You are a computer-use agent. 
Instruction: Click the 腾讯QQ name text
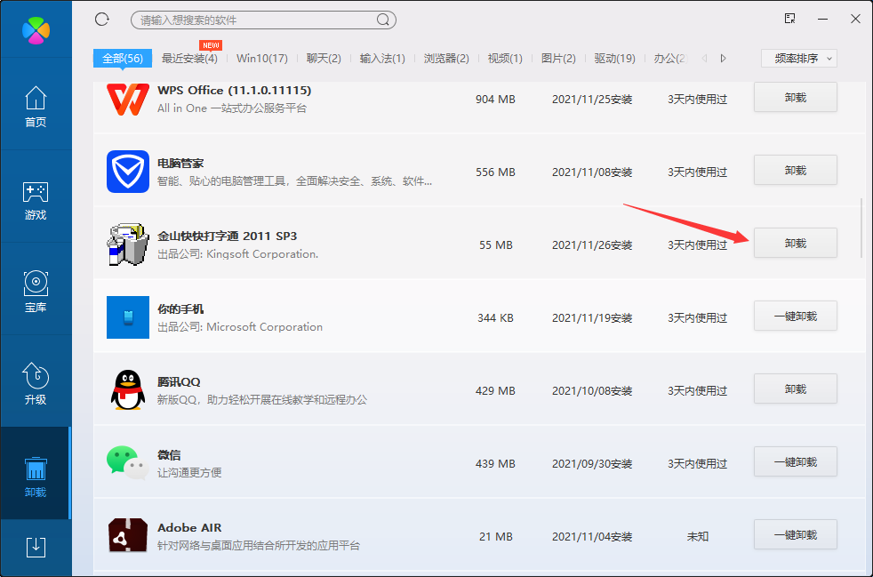[179, 382]
